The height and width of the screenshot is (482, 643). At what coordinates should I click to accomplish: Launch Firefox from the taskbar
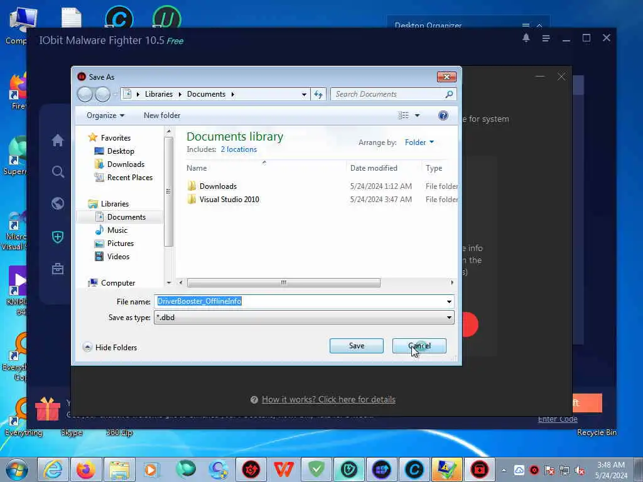pyautogui.click(x=85, y=469)
